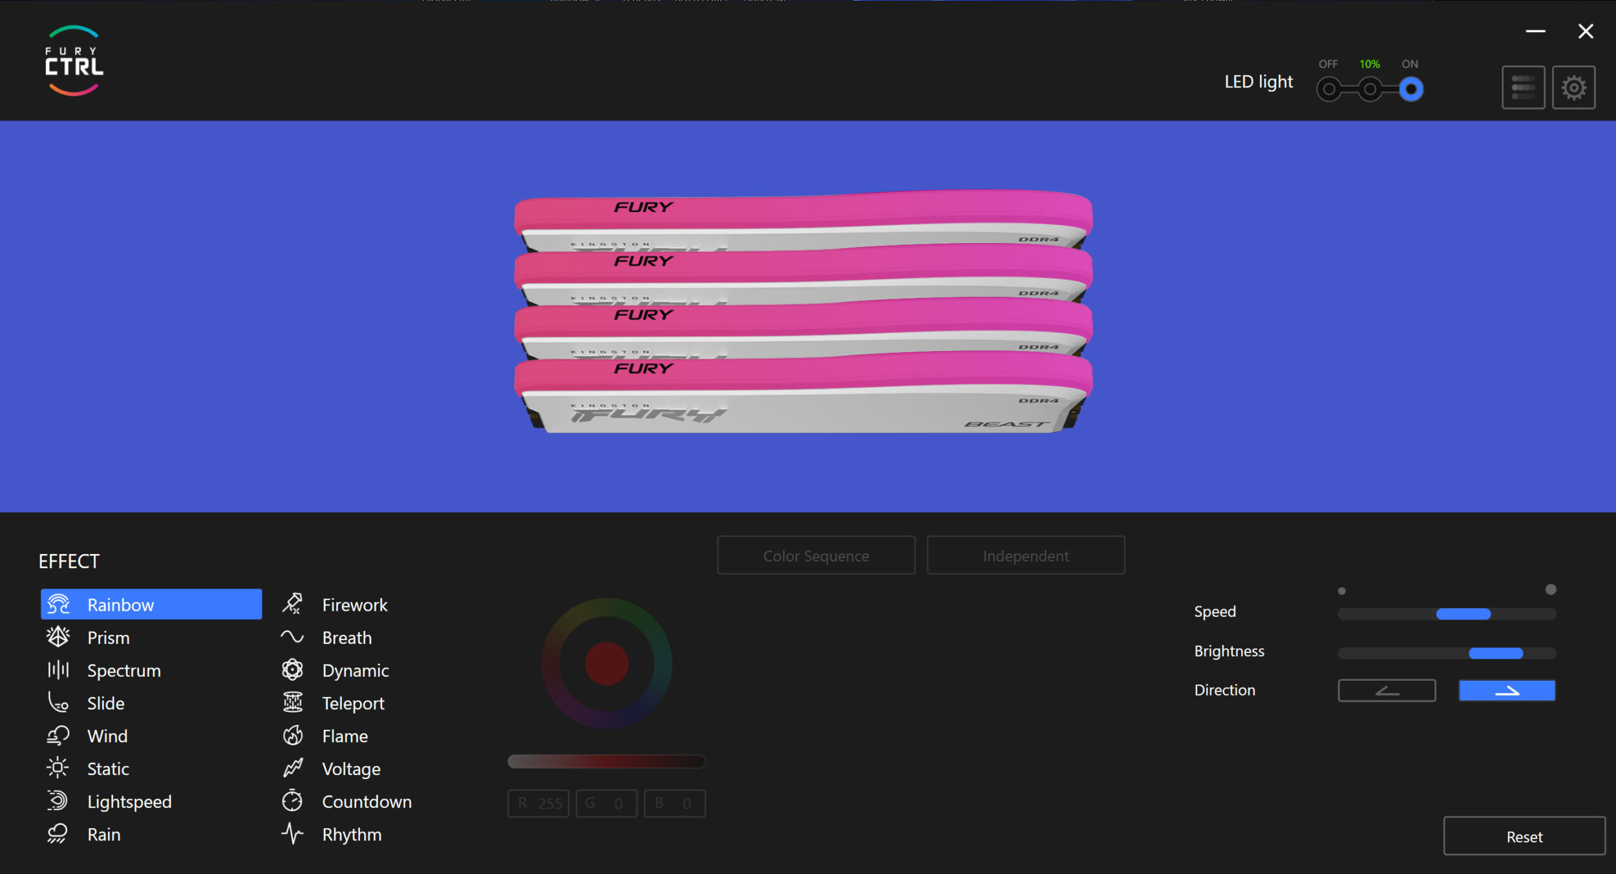Viewport: 1616px width, 874px height.
Task: Select the Slide effect label
Action: [106, 703]
